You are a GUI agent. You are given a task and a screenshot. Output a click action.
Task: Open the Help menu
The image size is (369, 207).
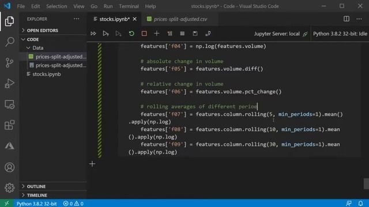point(150,6)
